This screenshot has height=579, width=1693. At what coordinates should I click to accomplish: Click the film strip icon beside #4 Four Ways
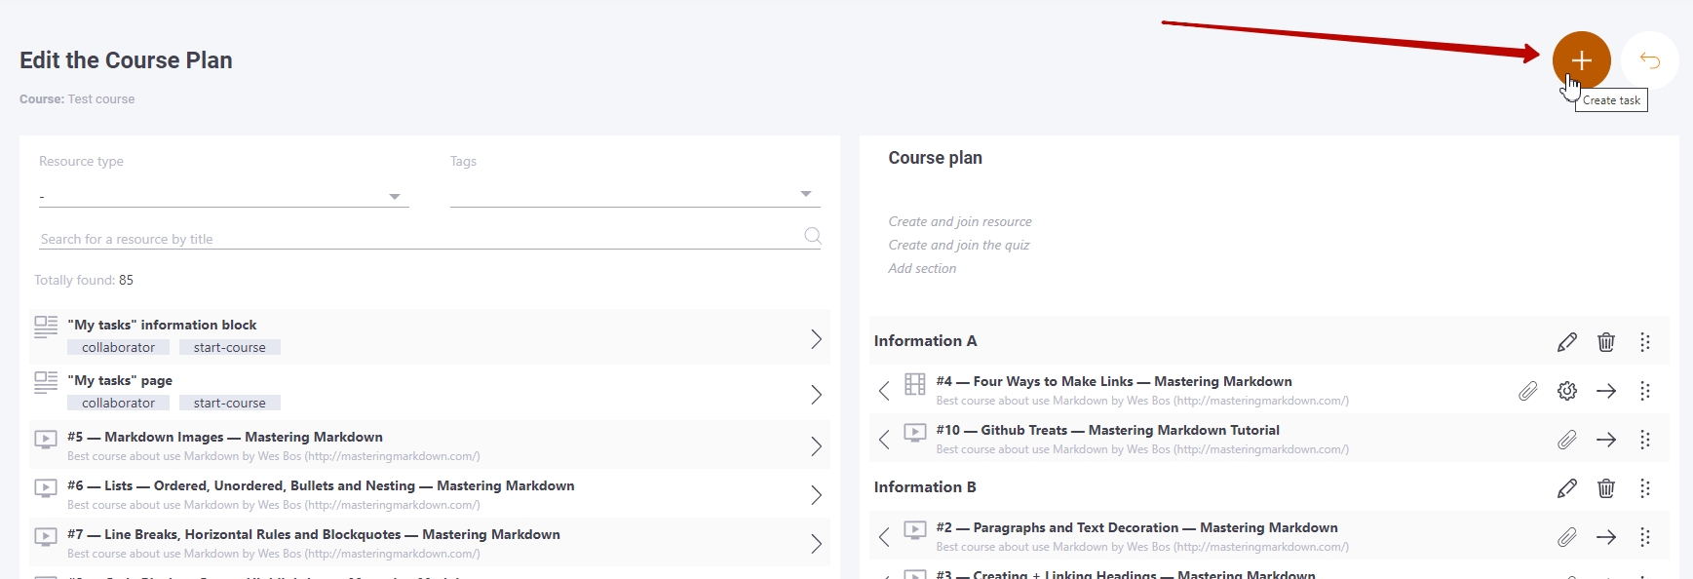pyautogui.click(x=914, y=384)
